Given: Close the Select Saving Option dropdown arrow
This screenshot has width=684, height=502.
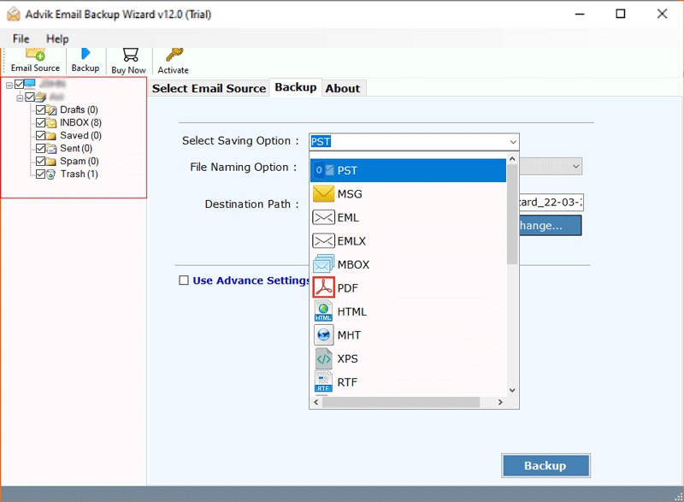Looking at the screenshot, I should 513,142.
